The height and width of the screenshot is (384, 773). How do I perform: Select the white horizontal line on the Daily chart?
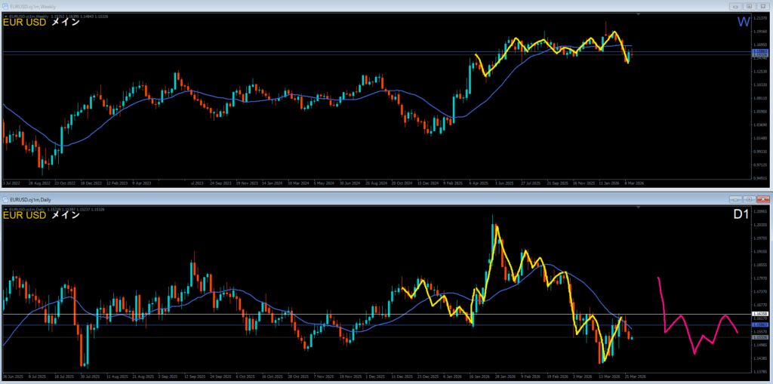tap(376, 314)
